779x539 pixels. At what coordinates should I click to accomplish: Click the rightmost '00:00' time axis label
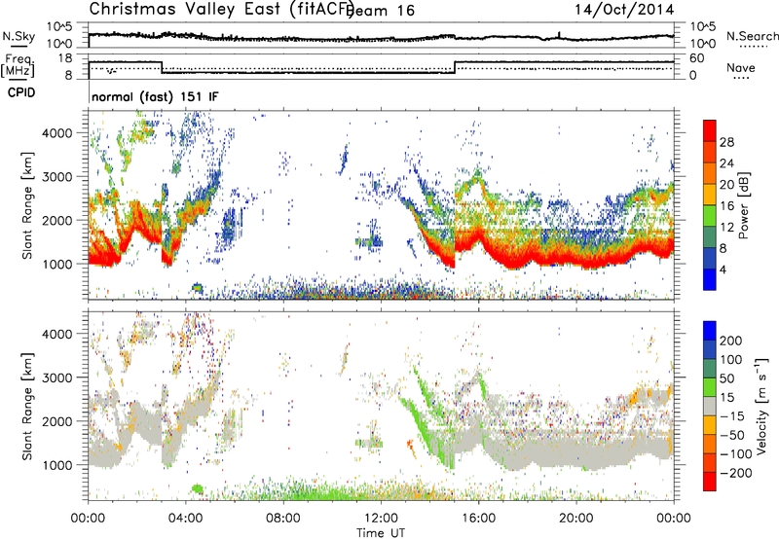pyautogui.click(x=674, y=519)
